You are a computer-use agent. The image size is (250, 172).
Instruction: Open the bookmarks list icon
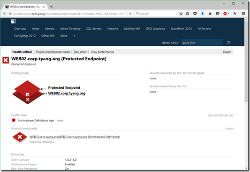click(x=188, y=14)
